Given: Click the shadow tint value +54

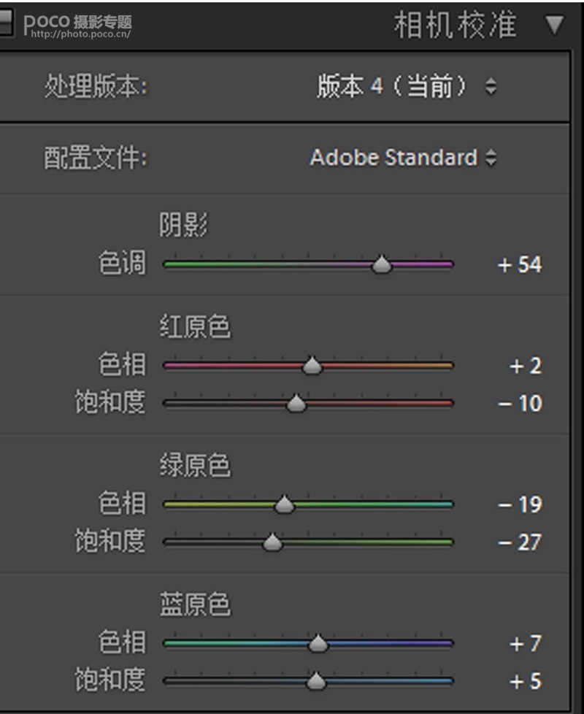Looking at the screenshot, I should (519, 264).
